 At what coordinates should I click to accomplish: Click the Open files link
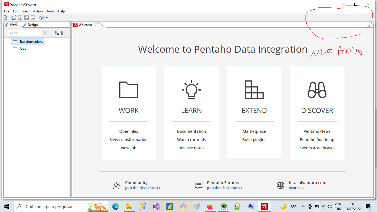pyautogui.click(x=129, y=131)
